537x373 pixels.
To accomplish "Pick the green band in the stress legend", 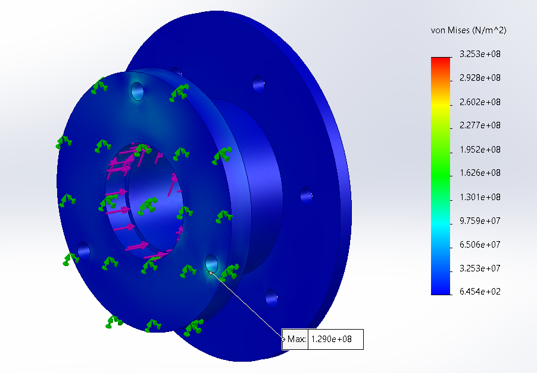I will pyautogui.click(x=441, y=172).
